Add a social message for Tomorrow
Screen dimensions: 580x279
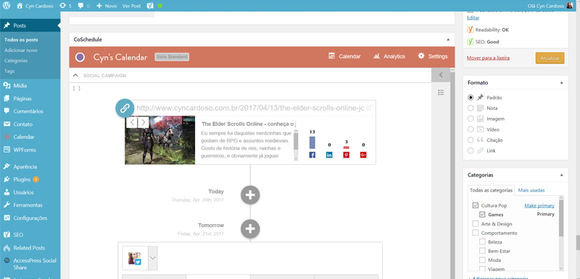coord(250,228)
